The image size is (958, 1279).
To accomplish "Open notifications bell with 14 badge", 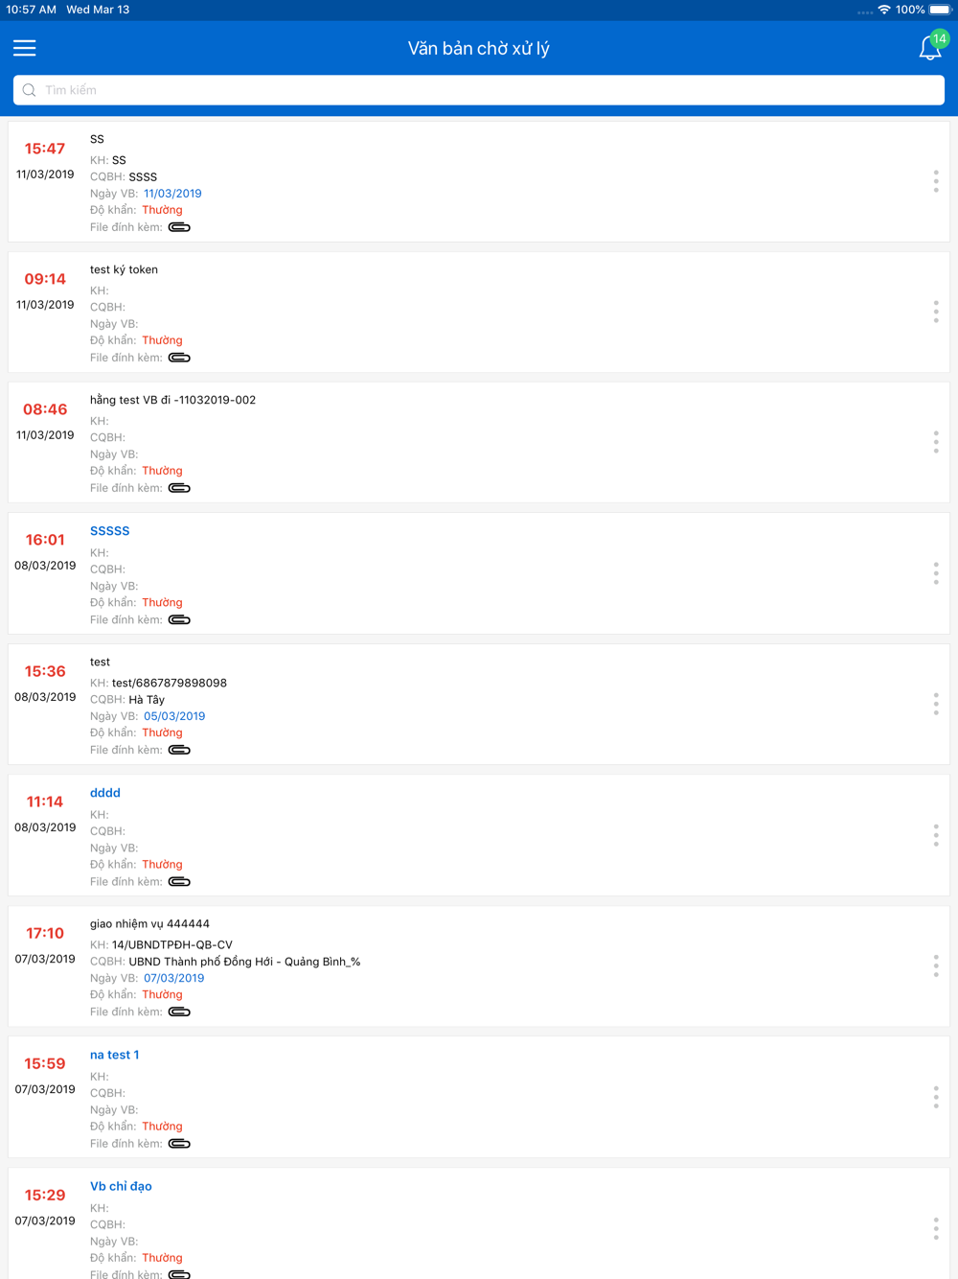I will coord(931,46).
